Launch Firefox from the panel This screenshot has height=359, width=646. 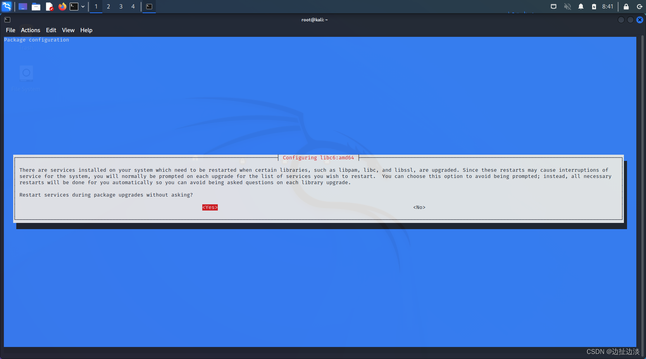(62, 6)
